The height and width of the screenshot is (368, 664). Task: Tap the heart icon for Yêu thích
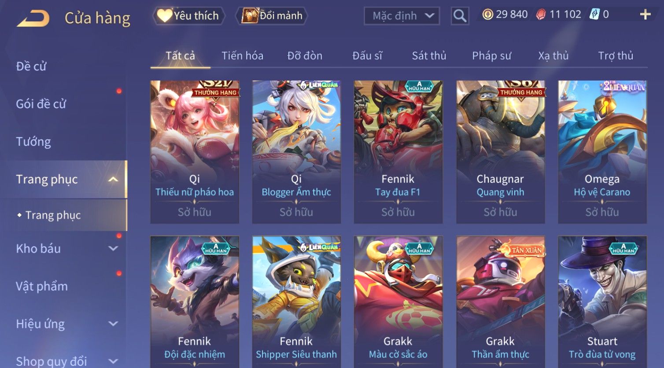click(x=165, y=16)
